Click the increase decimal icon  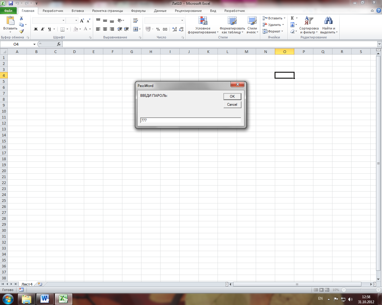pos(175,29)
